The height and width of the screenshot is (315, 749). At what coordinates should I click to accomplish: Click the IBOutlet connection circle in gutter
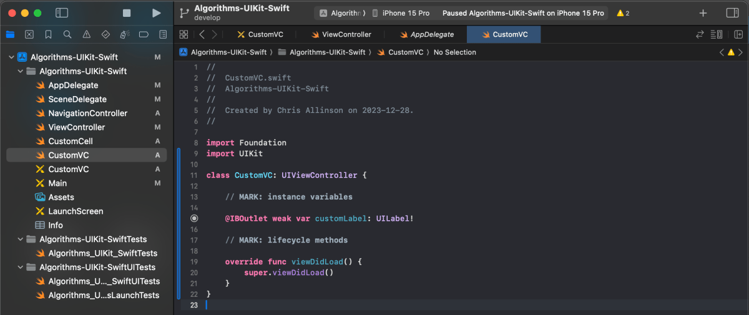(x=194, y=218)
